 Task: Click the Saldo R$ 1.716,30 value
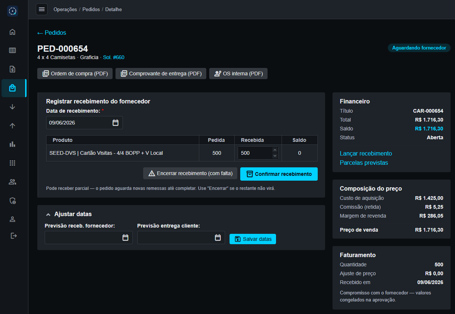pos(429,129)
